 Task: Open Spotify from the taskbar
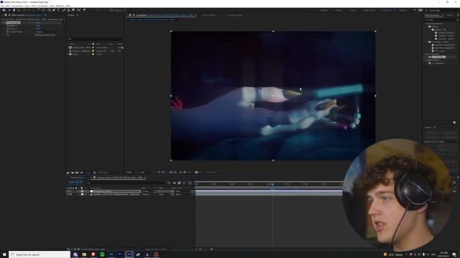click(102, 254)
